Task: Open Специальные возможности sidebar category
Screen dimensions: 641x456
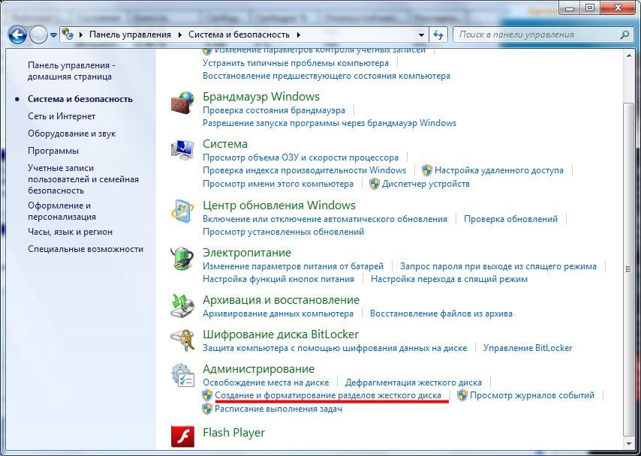Action: tap(86, 249)
